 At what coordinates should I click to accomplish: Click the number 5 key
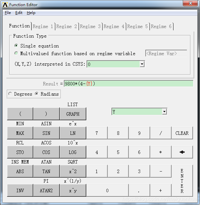118,152
